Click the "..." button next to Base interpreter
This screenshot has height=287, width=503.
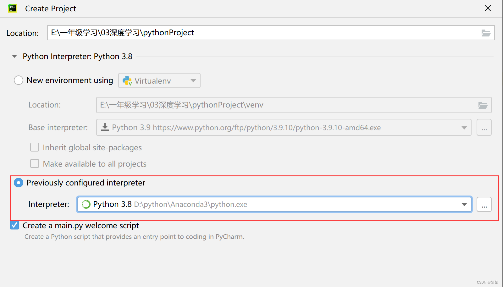click(484, 127)
